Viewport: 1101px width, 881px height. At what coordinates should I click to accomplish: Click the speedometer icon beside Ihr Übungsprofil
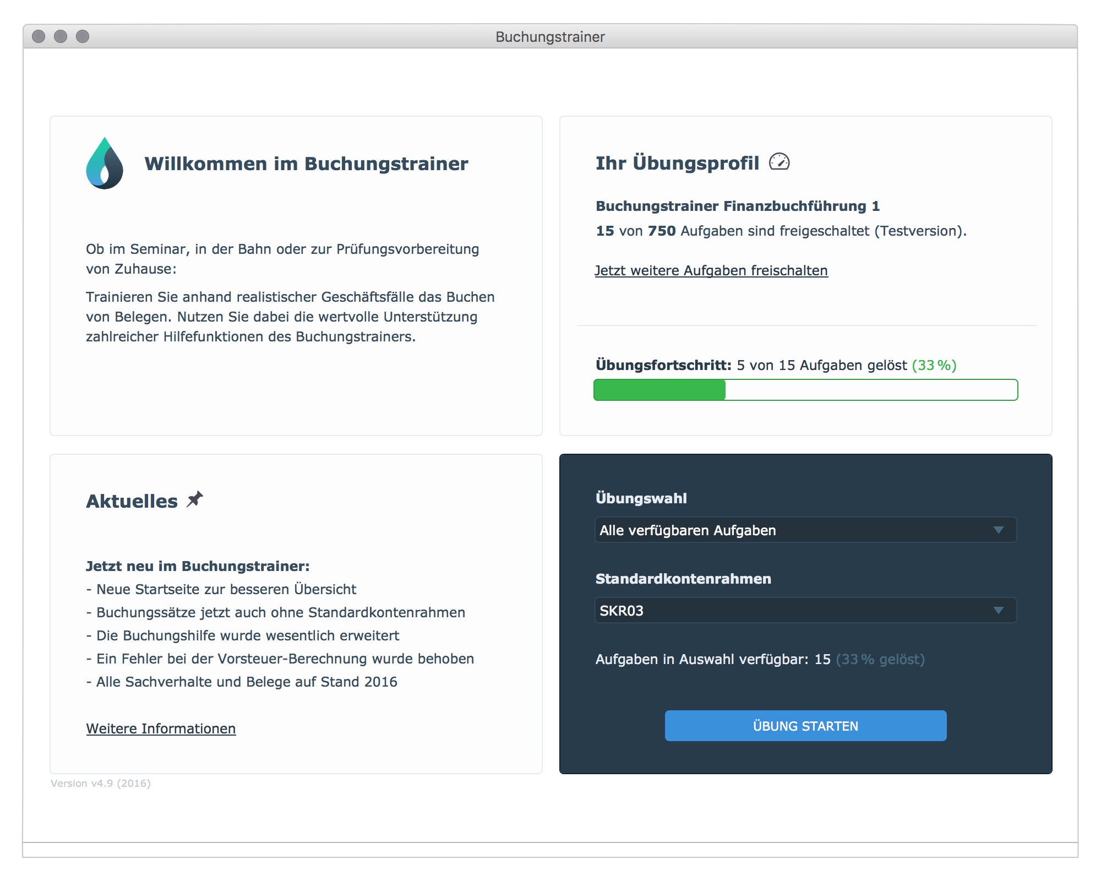pyautogui.click(x=779, y=162)
